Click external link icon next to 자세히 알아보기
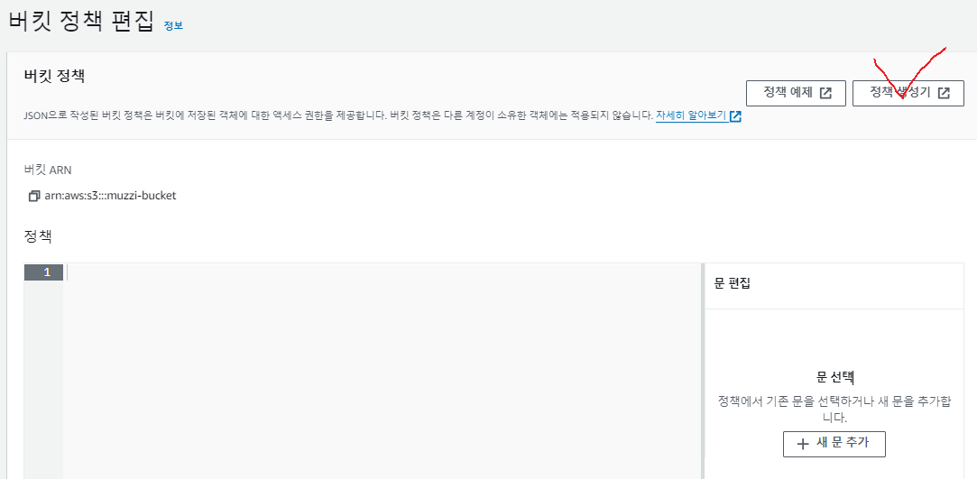The width and height of the screenshot is (977, 479). [x=735, y=116]
